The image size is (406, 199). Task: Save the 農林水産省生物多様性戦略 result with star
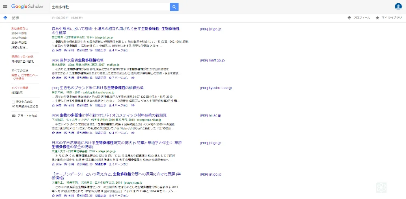[x=56, y=78]
